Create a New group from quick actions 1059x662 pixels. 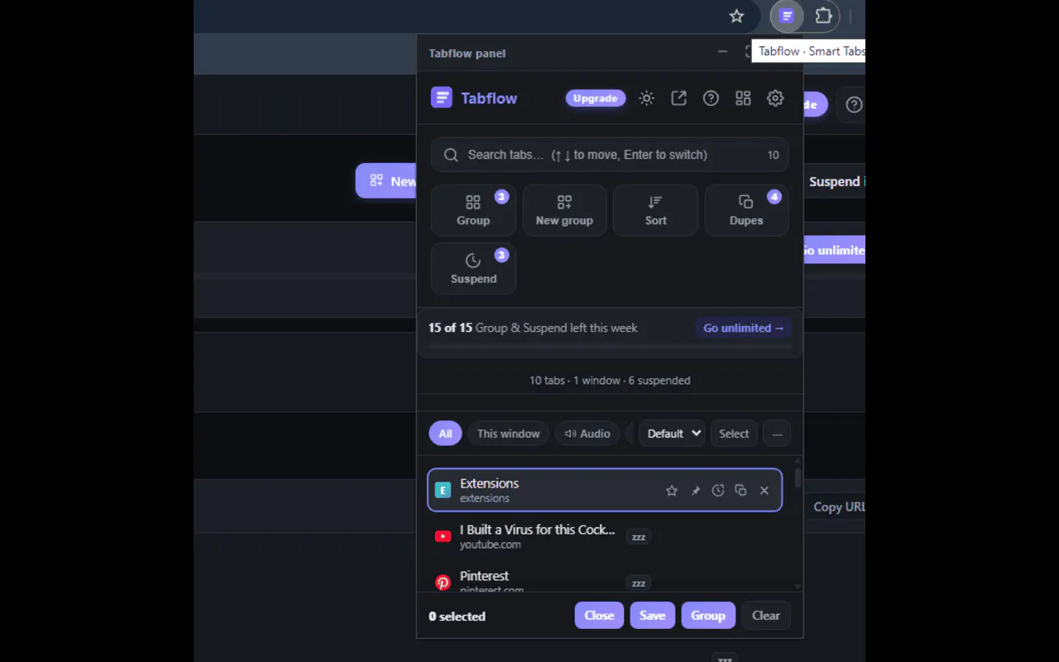[x=564, y=210]
